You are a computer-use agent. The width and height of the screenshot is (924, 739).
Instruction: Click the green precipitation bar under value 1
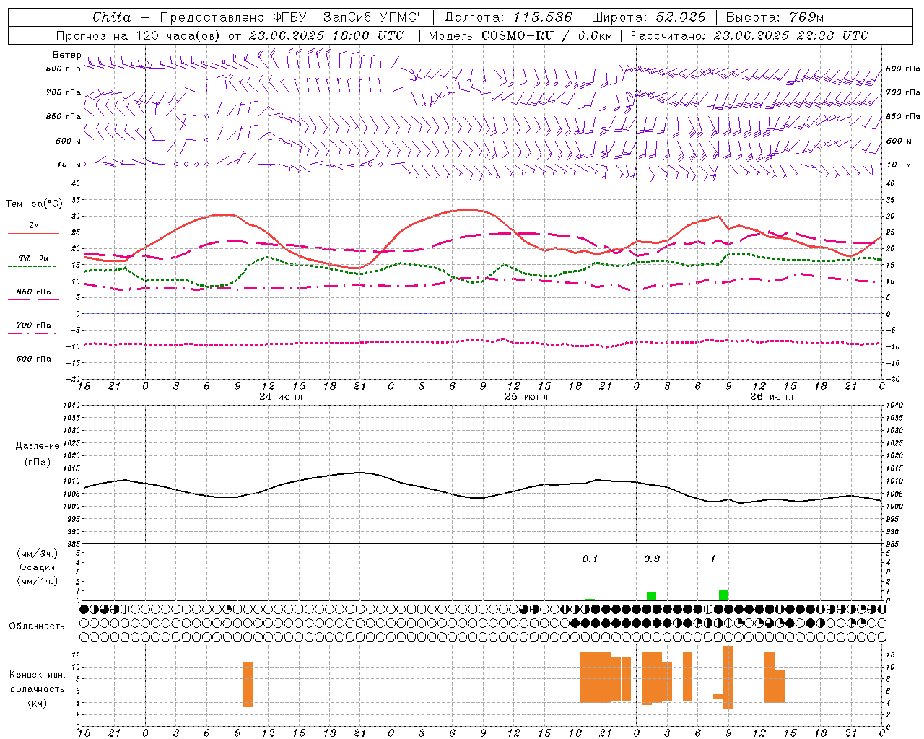click(x=723, y=595)
